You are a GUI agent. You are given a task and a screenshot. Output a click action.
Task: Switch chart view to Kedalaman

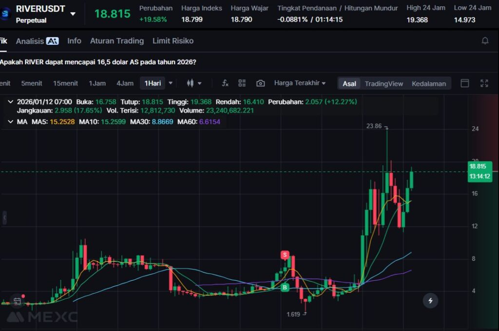(428, 83)
